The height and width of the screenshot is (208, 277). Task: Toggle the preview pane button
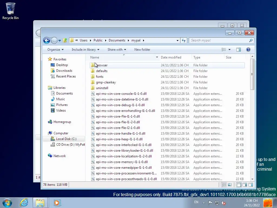[239, 50]
